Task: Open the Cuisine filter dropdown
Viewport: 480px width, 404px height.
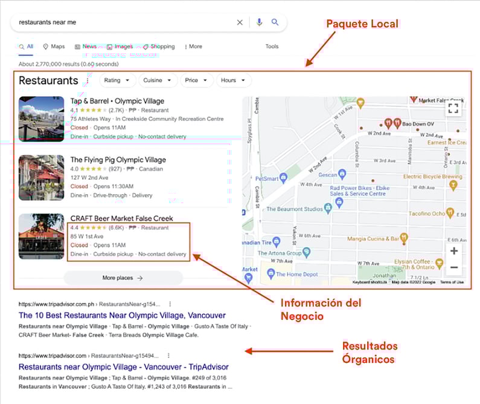Action: pos(157,80)
